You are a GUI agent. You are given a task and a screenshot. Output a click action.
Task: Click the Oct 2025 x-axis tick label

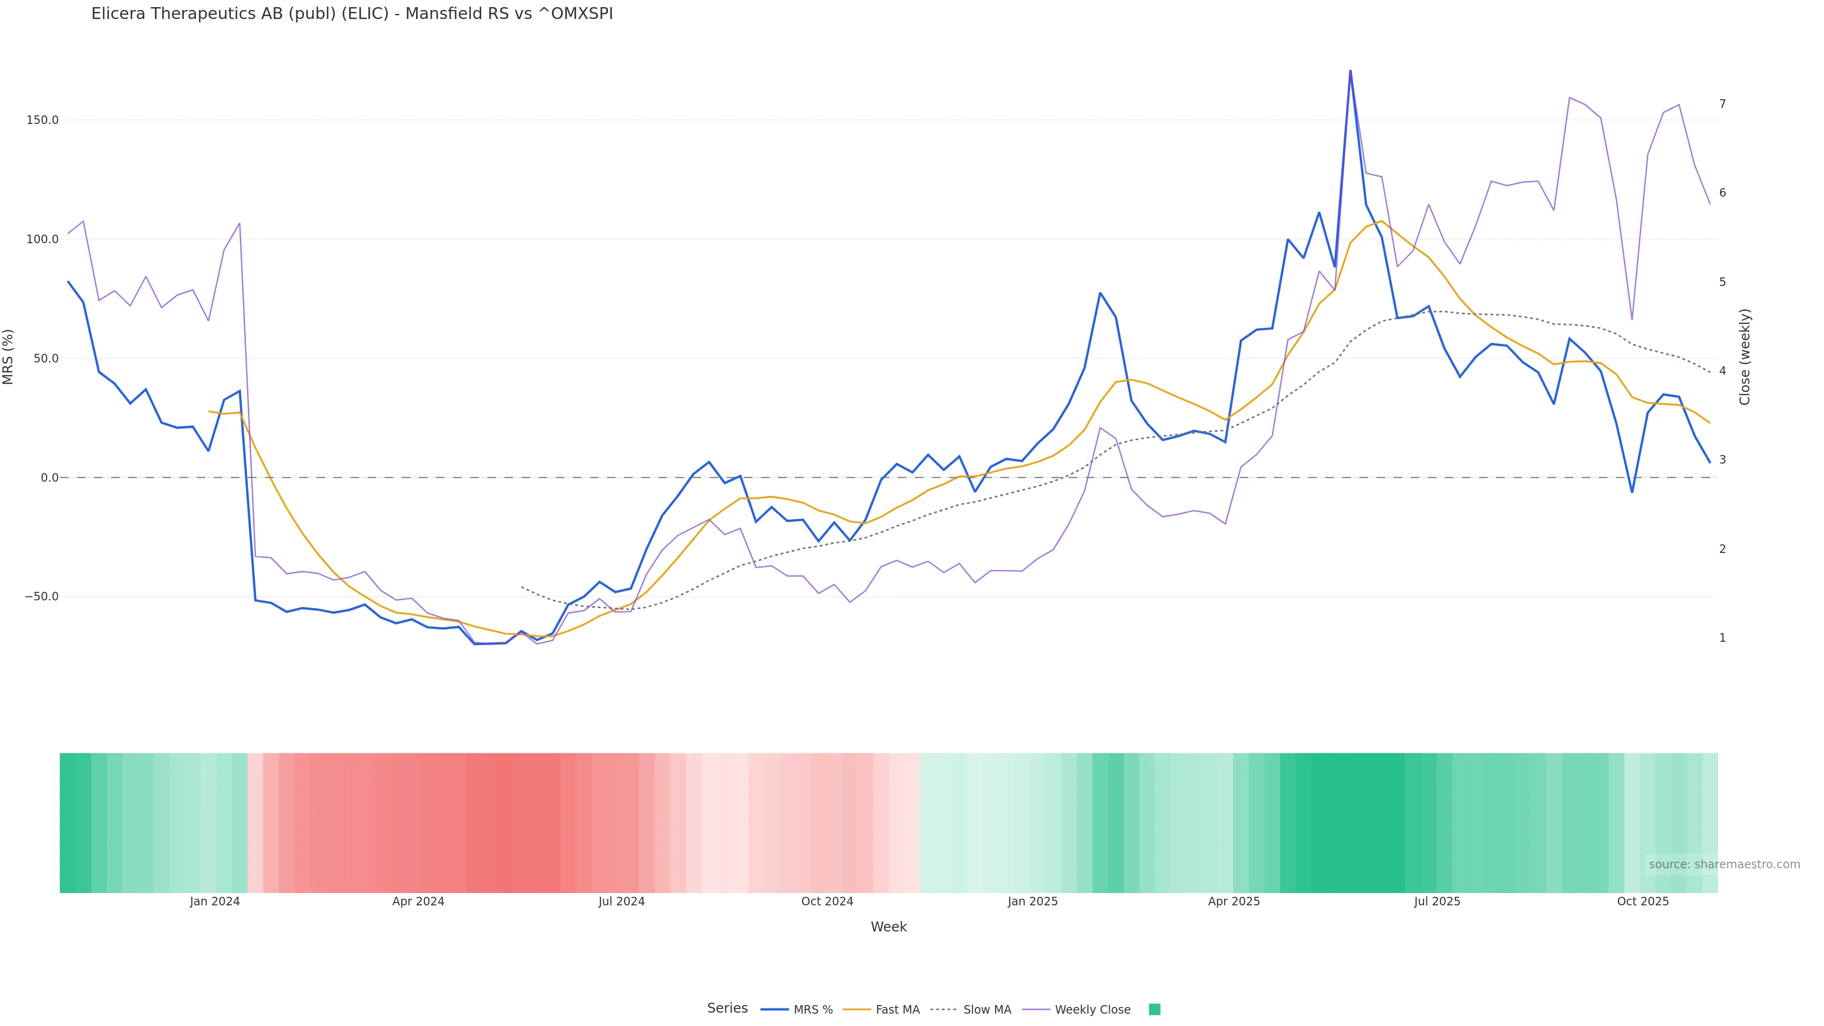pyautogui.click(x=1643, y=902)
